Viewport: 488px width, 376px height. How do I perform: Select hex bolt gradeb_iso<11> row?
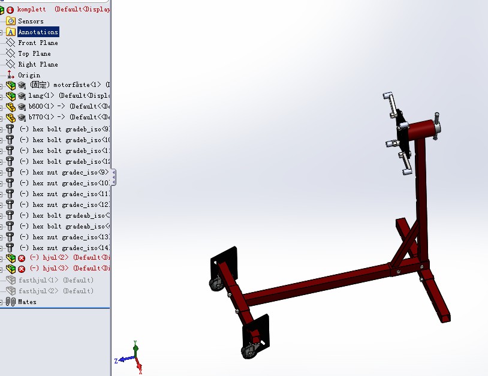(x=65, y=151)
